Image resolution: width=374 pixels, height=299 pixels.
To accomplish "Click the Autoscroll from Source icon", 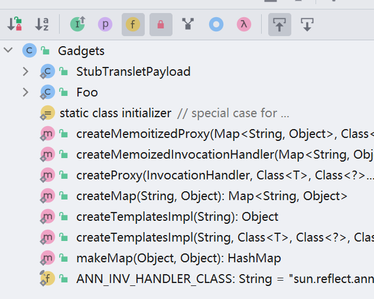I will point(307,24).
